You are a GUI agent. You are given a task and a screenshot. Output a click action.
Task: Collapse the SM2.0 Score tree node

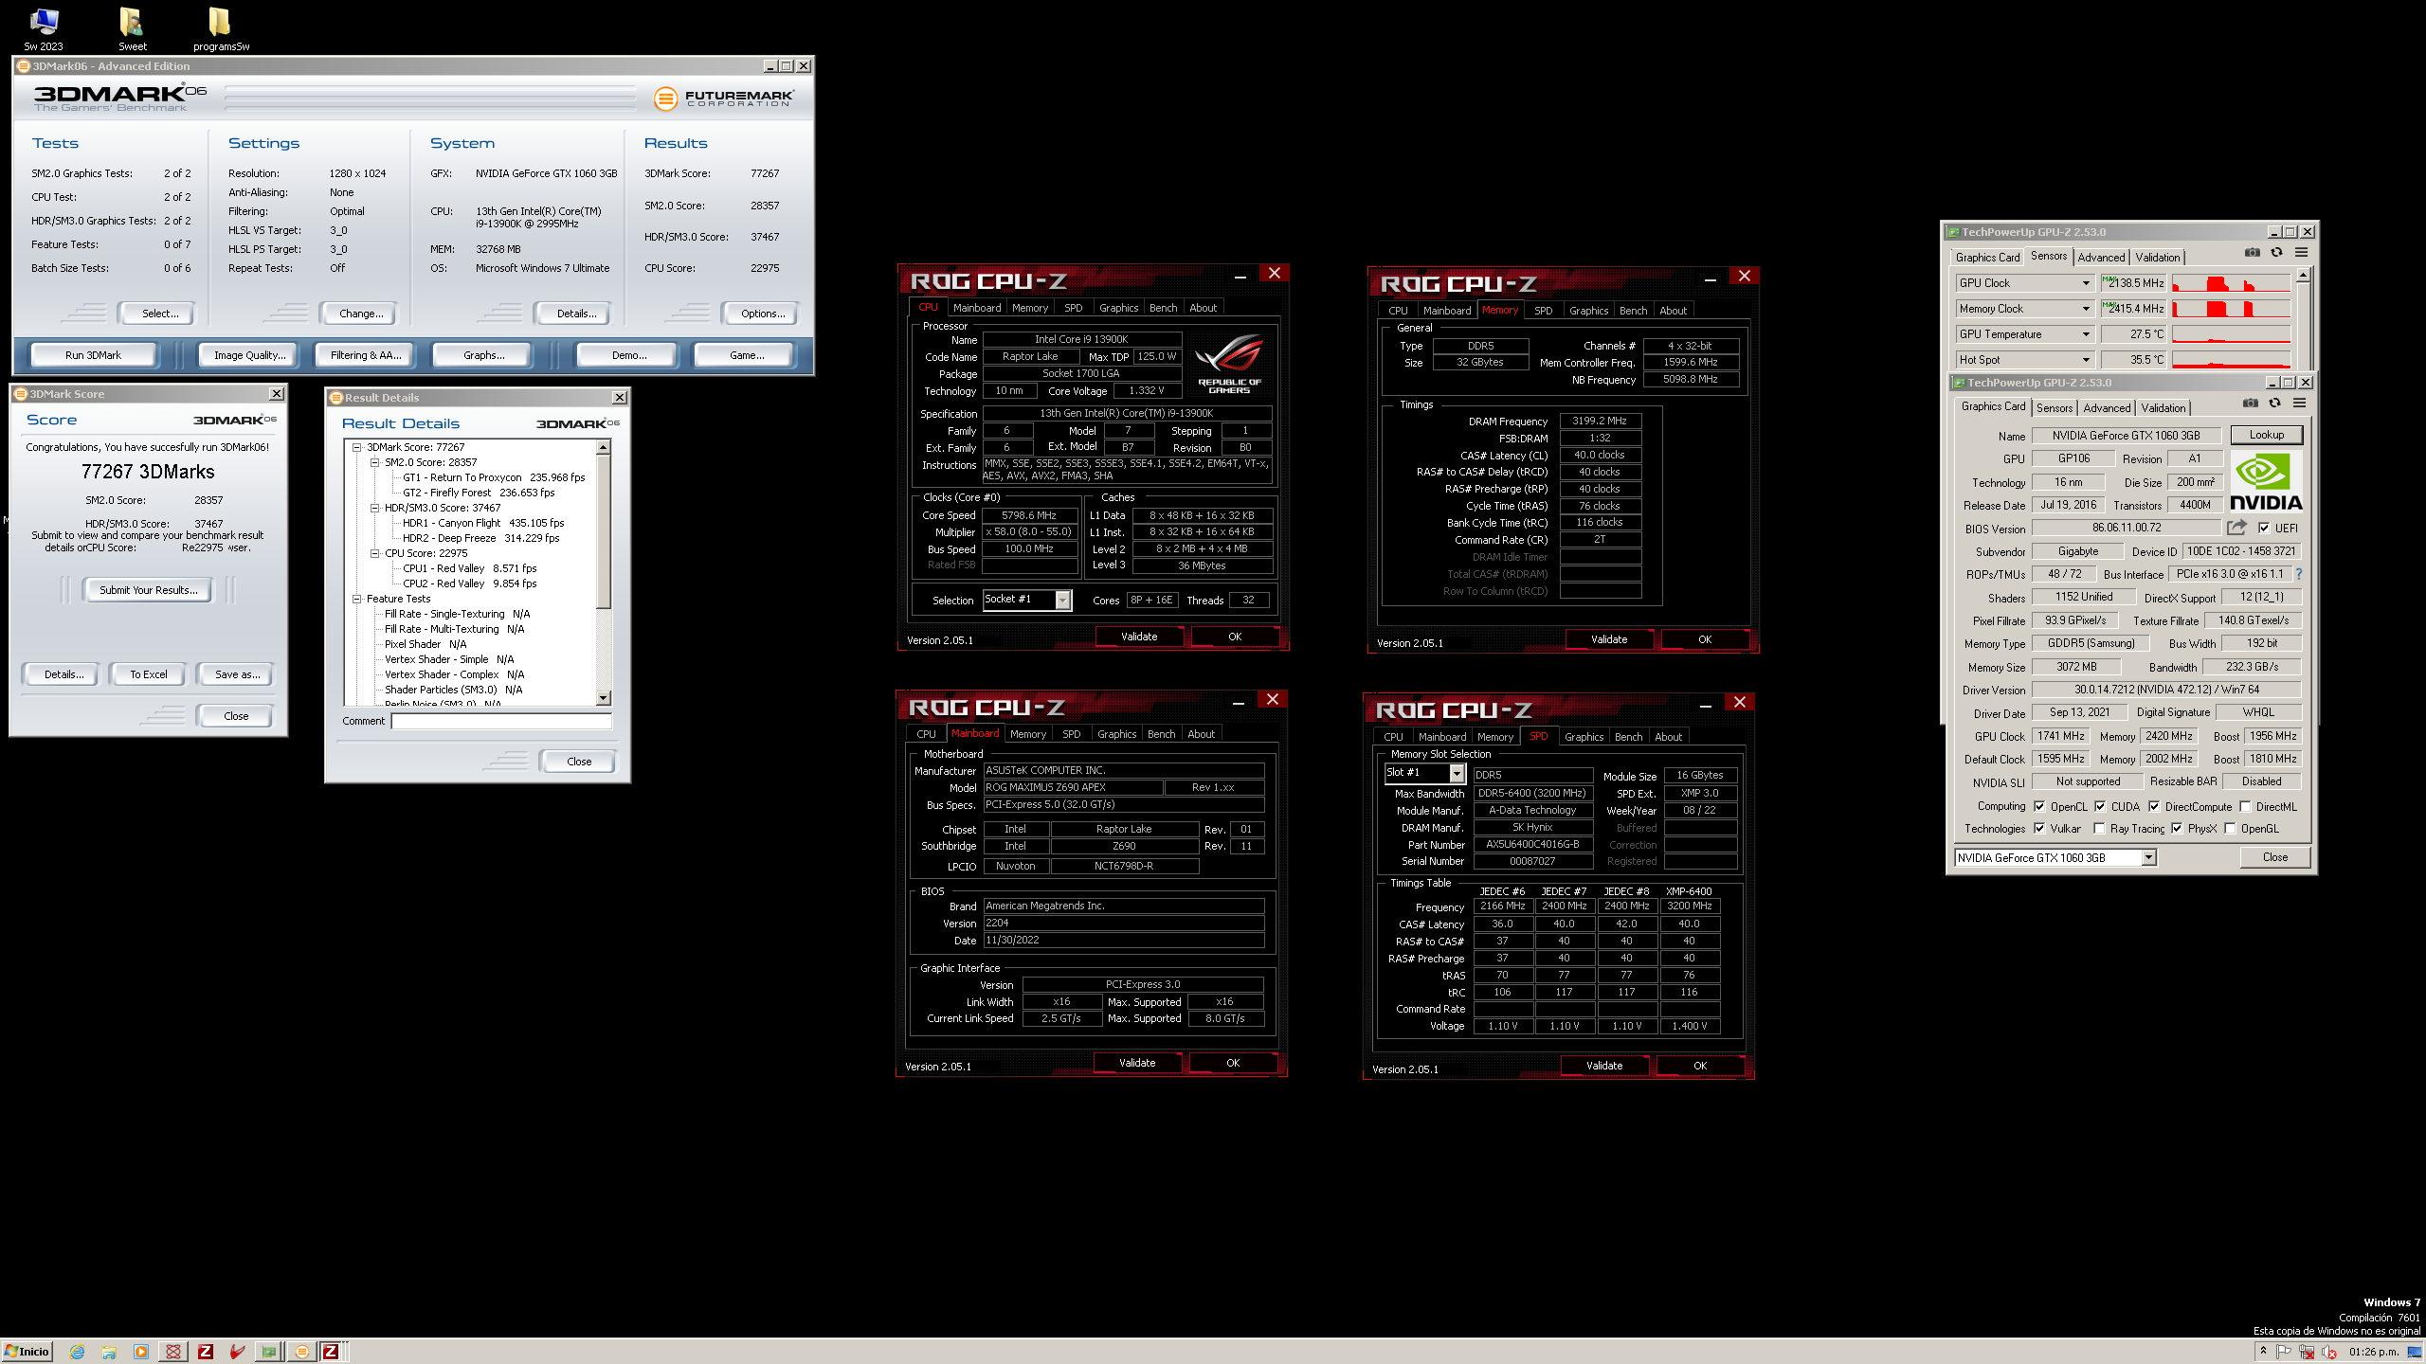coord(374,462)
